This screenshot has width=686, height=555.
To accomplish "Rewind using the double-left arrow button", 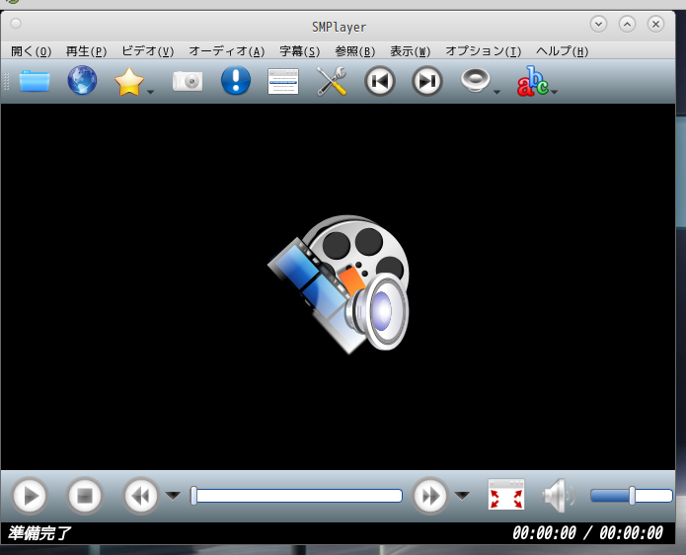I will 140,496.
